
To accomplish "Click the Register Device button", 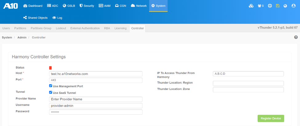I will 271,118.
